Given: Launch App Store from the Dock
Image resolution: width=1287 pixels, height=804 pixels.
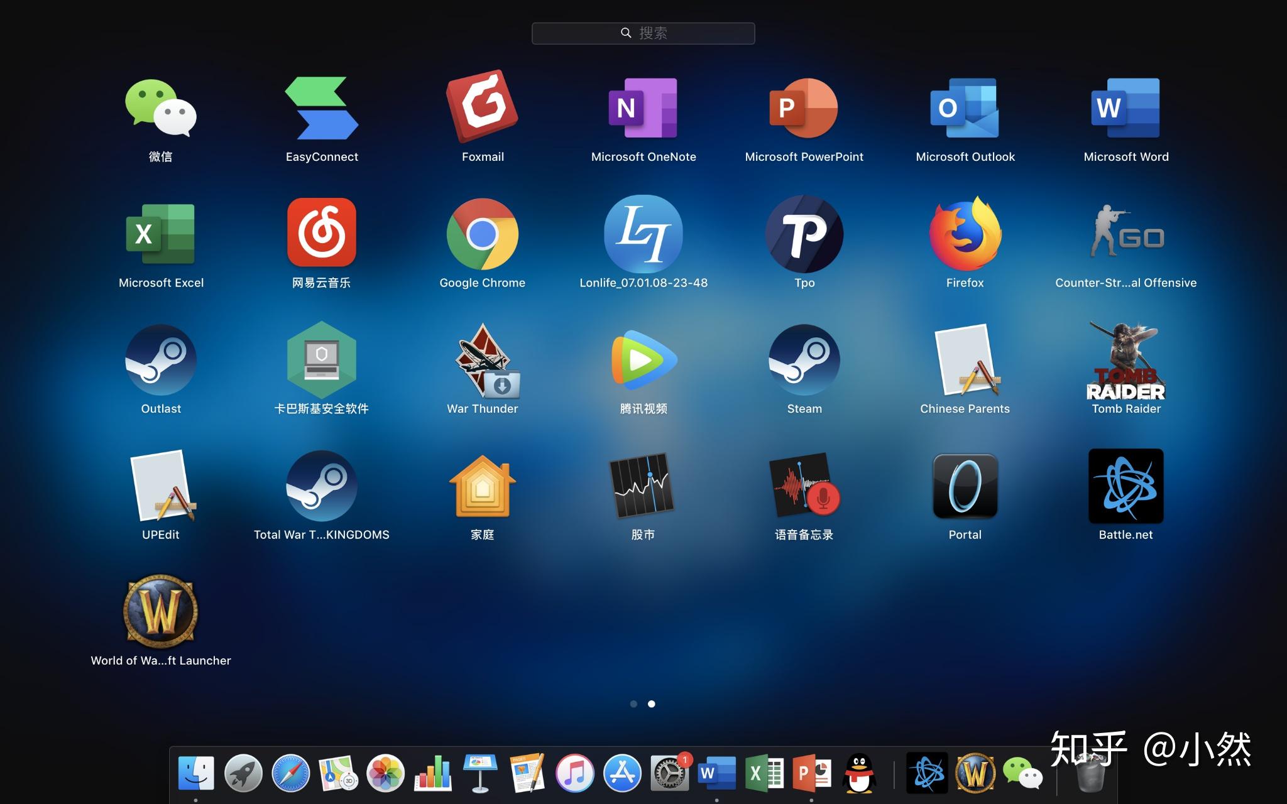Looking at the screenshot, I should [622, 773].
